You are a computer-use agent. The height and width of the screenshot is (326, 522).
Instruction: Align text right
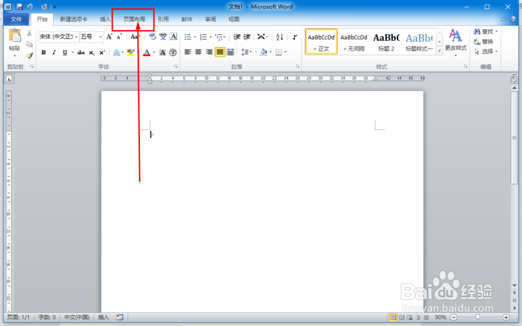tap(209, 52)
